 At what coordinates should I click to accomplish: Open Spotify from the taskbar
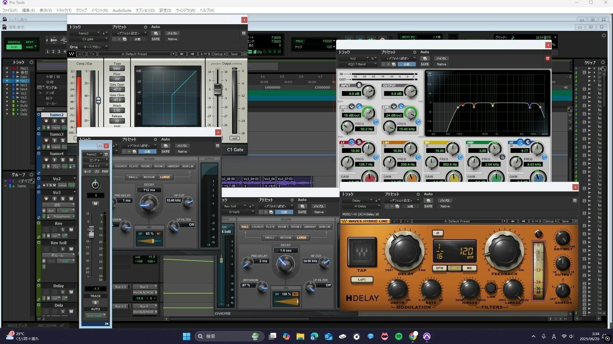point(398,336)
